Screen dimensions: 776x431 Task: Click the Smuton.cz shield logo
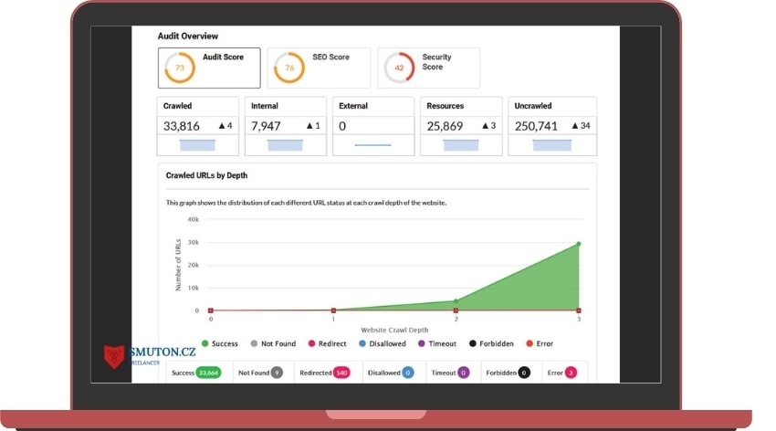point(114,356)
